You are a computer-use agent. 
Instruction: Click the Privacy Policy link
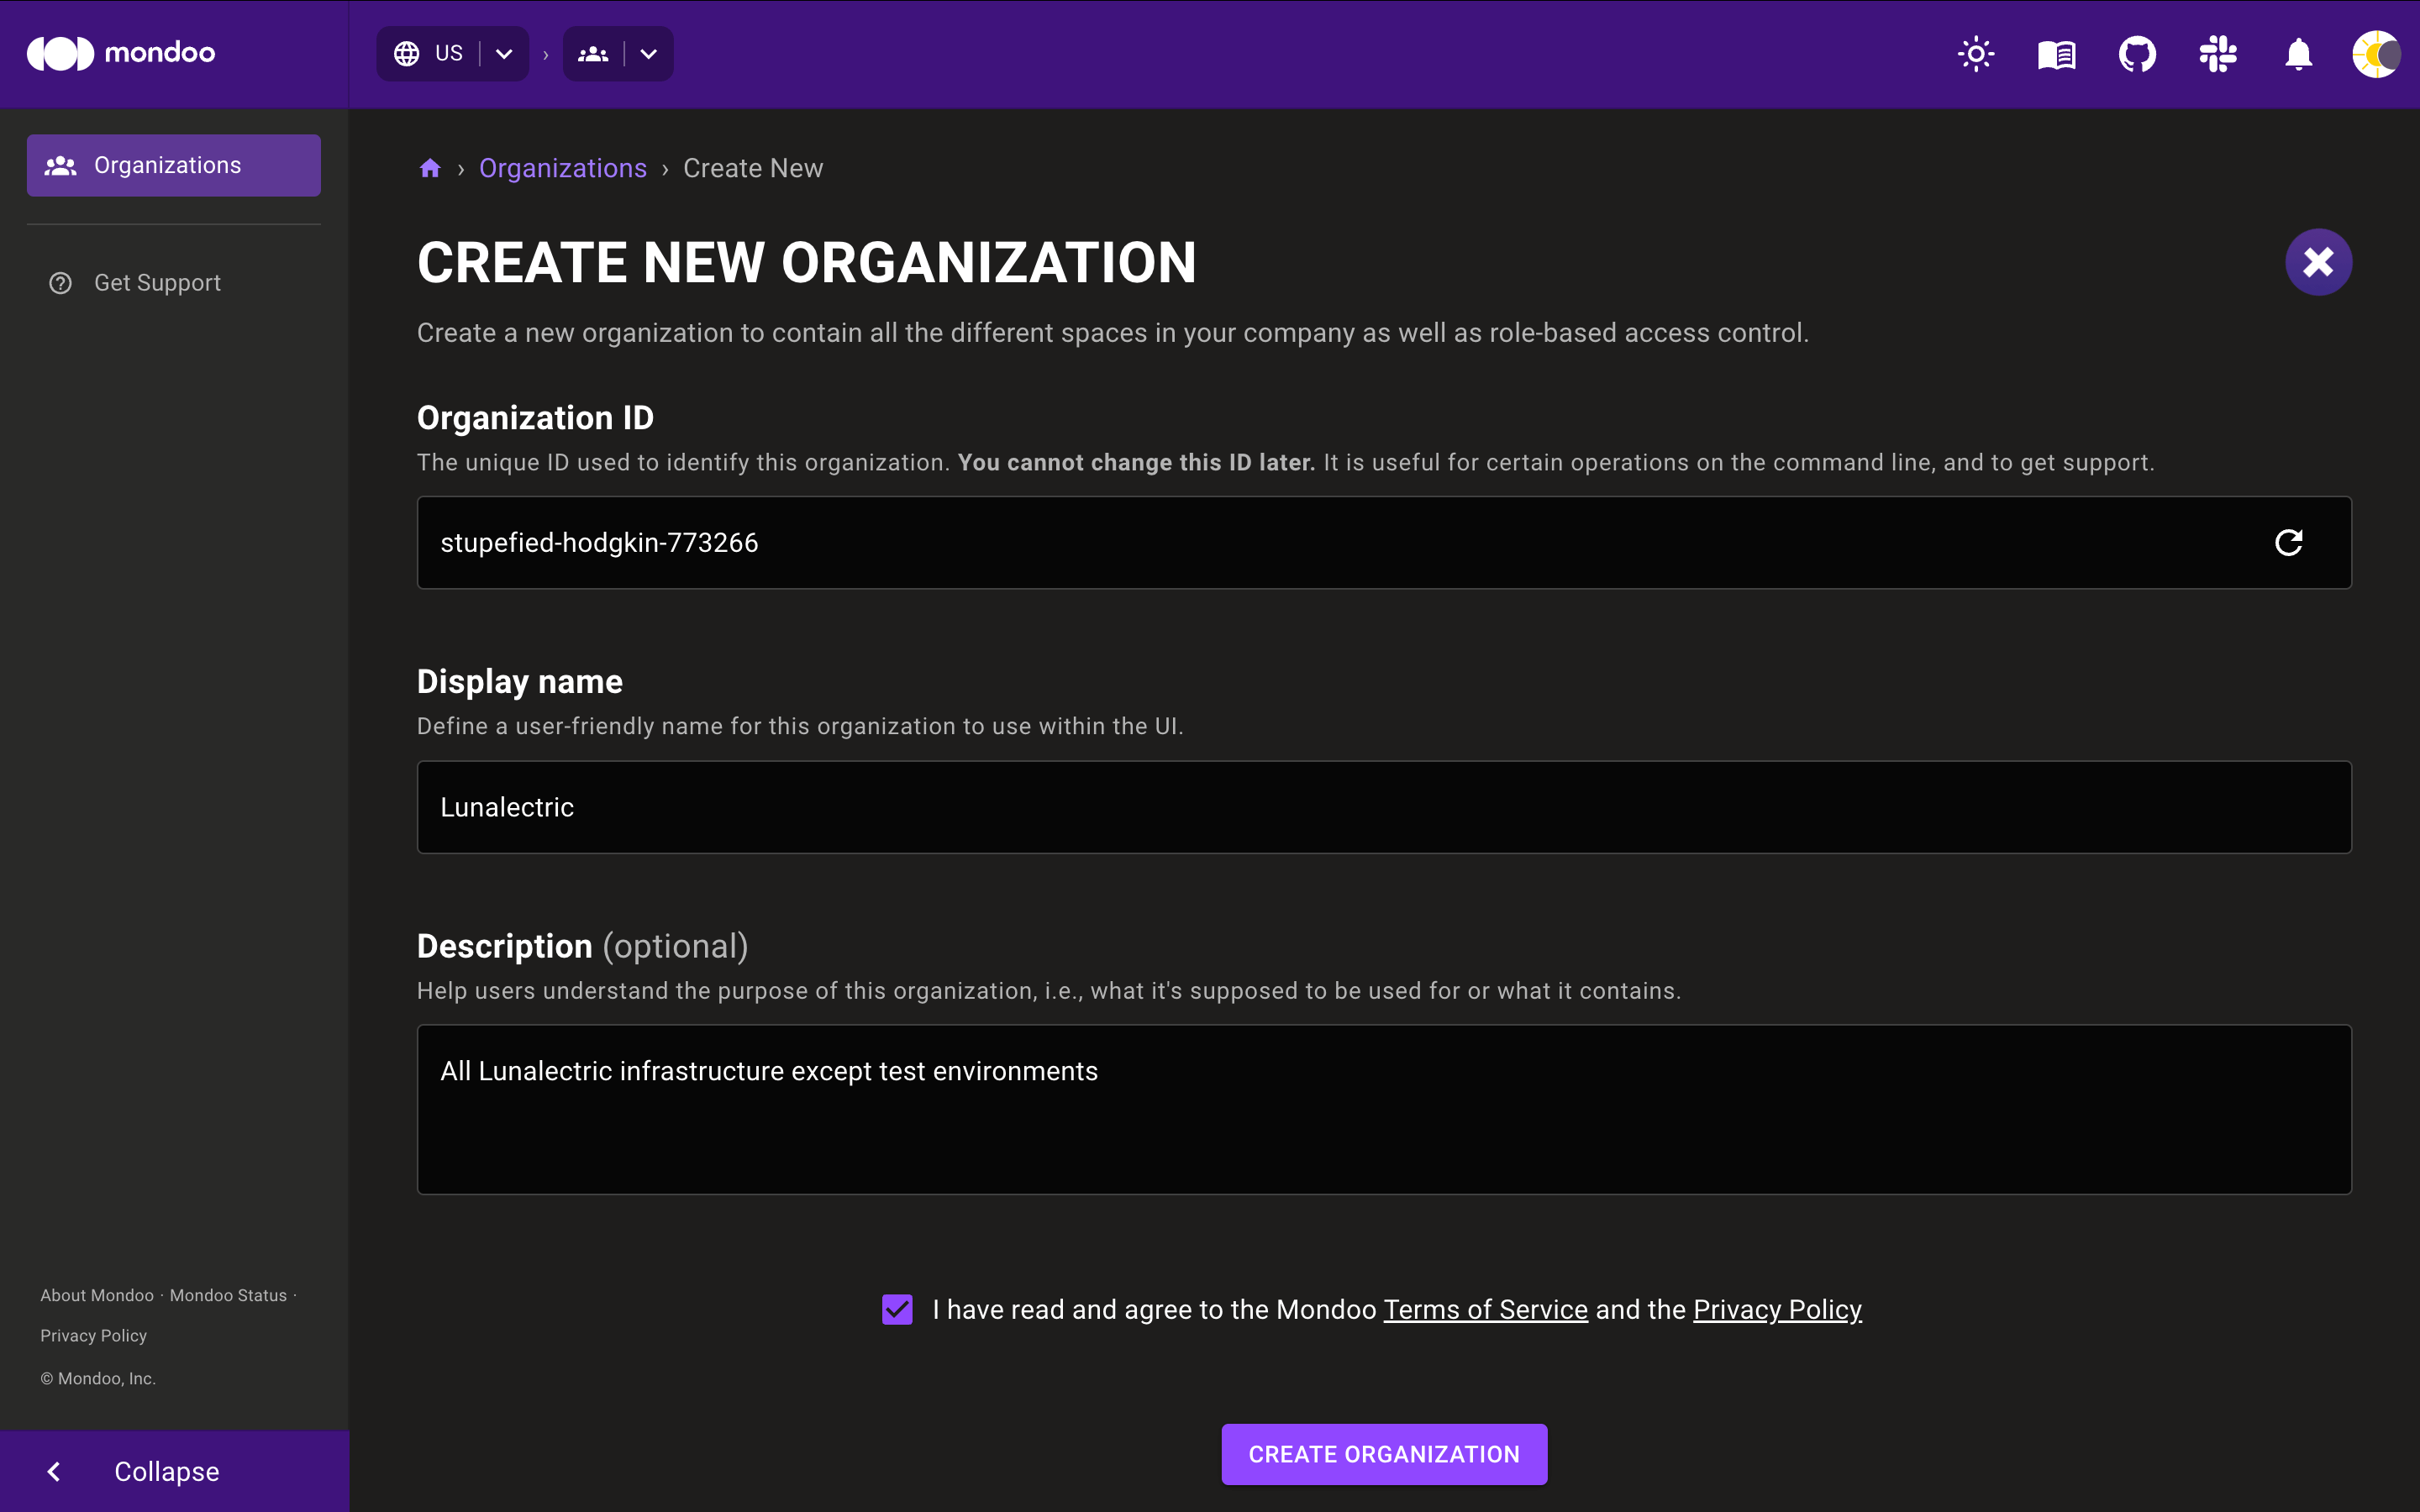pyautogui.click(x=1777, y=1310)
